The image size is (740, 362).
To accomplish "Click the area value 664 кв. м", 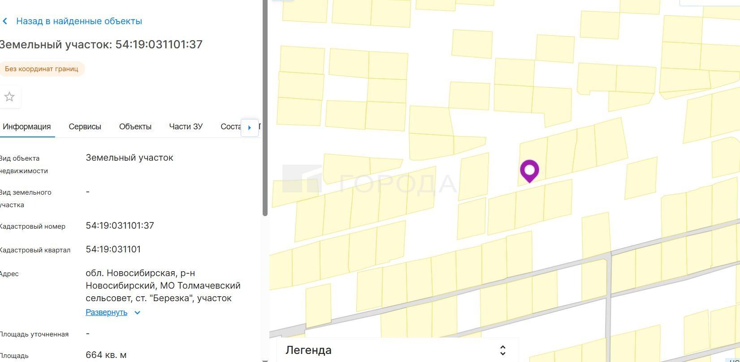I will (x=106, y=355).
